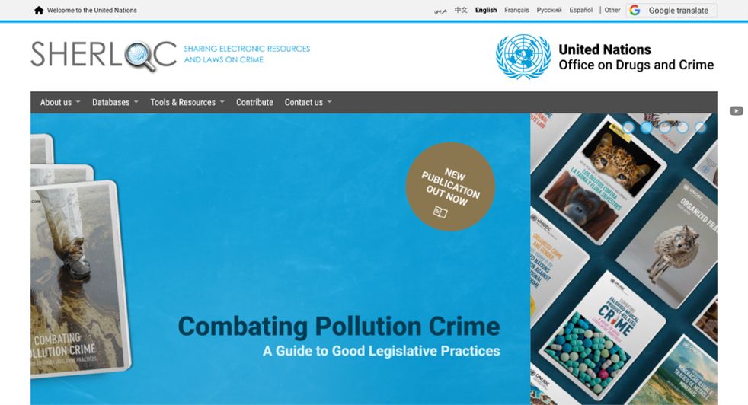Open the leopard and orangutan wildlife publication cover
This screenshot has width=748, height=405.
point(603,180)
